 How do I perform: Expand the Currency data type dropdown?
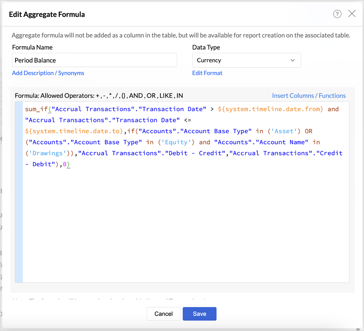point(246,60)
